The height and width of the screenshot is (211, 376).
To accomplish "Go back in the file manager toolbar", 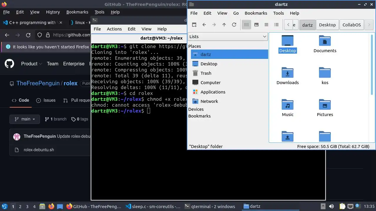I will pos(204,25).
